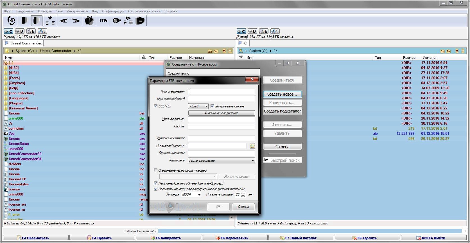This screenshot has height=243, width=470.
Task: Enable Соединение через прокси-сервер checkbox
Action: pos(155,170)
